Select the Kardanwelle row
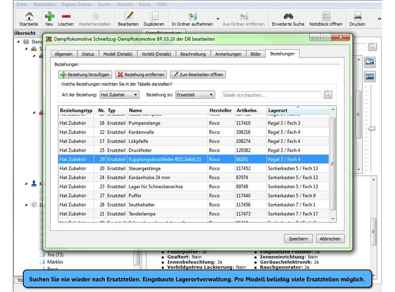Viewport: 395px width, 292px height. point(194,132)
